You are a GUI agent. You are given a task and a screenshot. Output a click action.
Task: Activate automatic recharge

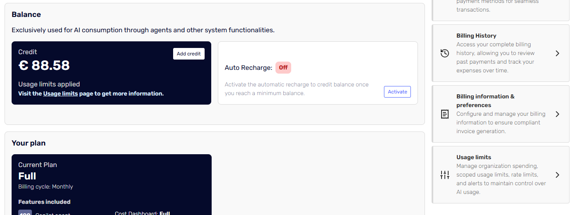[397, 92]
